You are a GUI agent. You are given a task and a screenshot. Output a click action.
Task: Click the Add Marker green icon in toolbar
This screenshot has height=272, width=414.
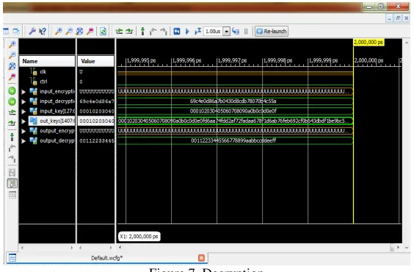click(x=142, y=32)
